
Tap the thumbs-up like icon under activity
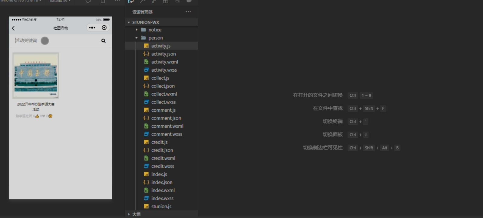(37, 116)
